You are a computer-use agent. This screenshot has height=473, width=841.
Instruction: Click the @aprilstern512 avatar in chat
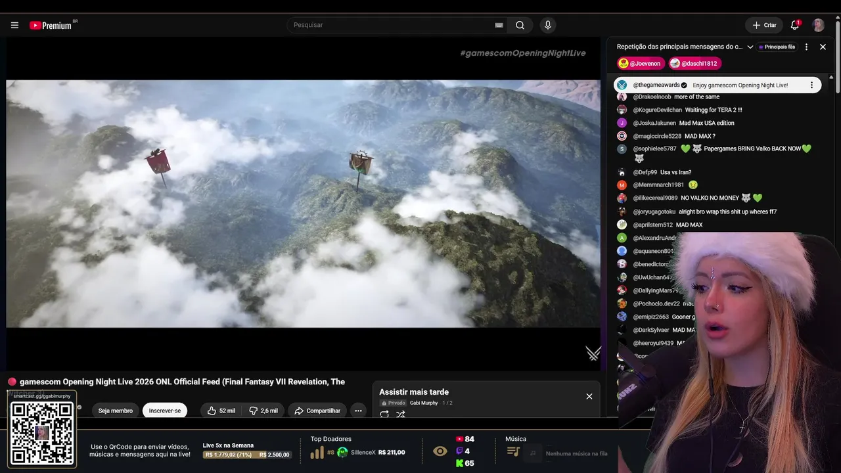click(x=622, y=225)
